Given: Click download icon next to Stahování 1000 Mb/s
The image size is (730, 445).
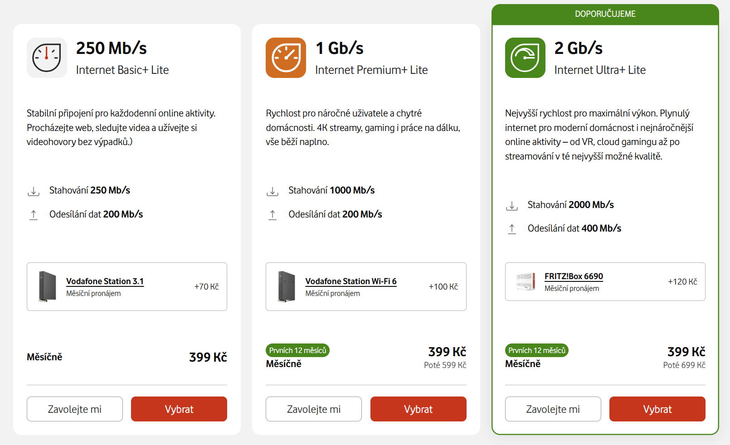Looking at the screenshot, I should pos(273,191).
